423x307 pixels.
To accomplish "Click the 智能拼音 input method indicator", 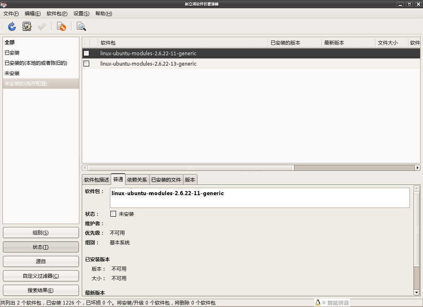I will coord(338,303).
